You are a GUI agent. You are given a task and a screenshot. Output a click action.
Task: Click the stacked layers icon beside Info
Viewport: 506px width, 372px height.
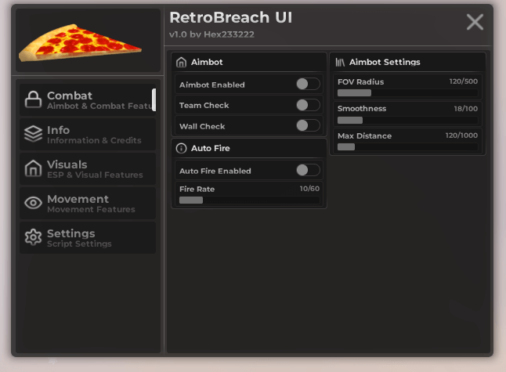coord(33,134)
